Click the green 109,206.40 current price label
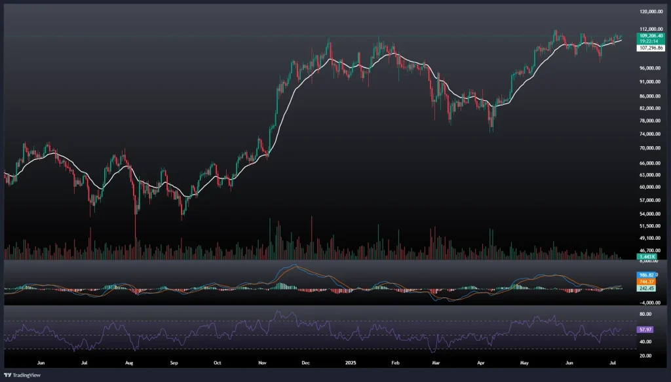This screenshot has height=382, width=671. [651, 35]
